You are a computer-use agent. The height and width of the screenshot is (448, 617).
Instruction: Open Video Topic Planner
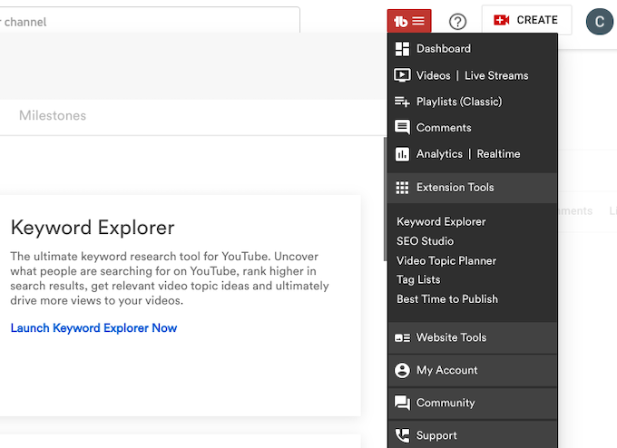tap(446, 261)
